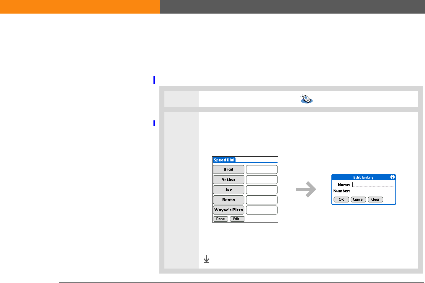Tap the empty slot beside Brad

tap(261, 169)
